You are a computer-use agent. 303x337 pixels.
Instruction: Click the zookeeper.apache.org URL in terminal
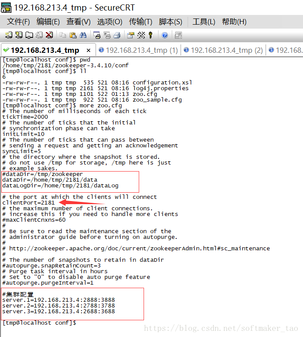[140, 249]
